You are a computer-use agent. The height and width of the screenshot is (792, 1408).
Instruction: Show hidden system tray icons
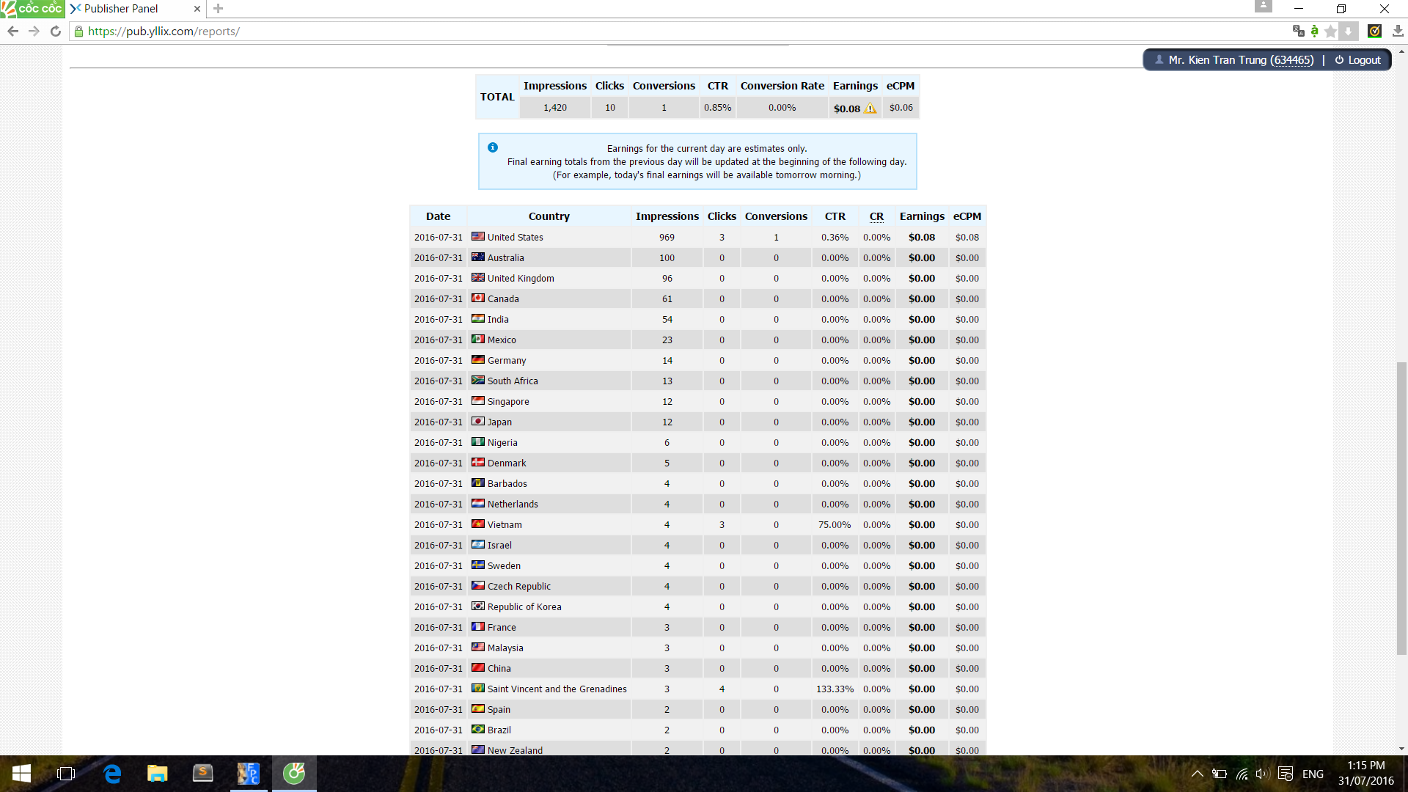(x=1197, y=774)
